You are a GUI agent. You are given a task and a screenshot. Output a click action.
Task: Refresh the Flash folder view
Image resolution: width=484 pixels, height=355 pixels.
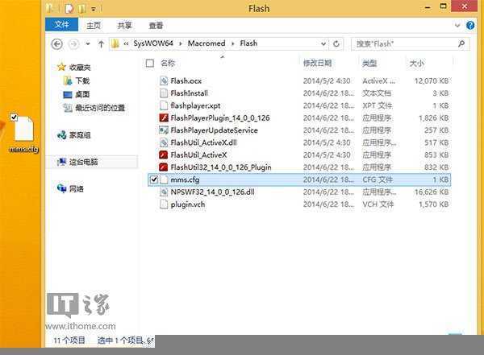tap(336, 43)
